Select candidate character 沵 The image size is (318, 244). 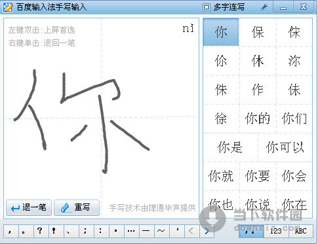pos(294,61)
